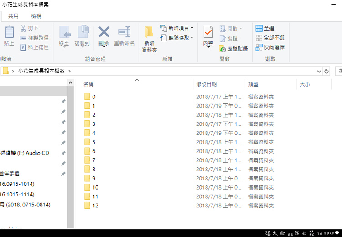Viewport: 342px width, 237px height.
Task: Click Invert selection (反向選擇)
Action: pyautogui.click(x=270, y=47)
